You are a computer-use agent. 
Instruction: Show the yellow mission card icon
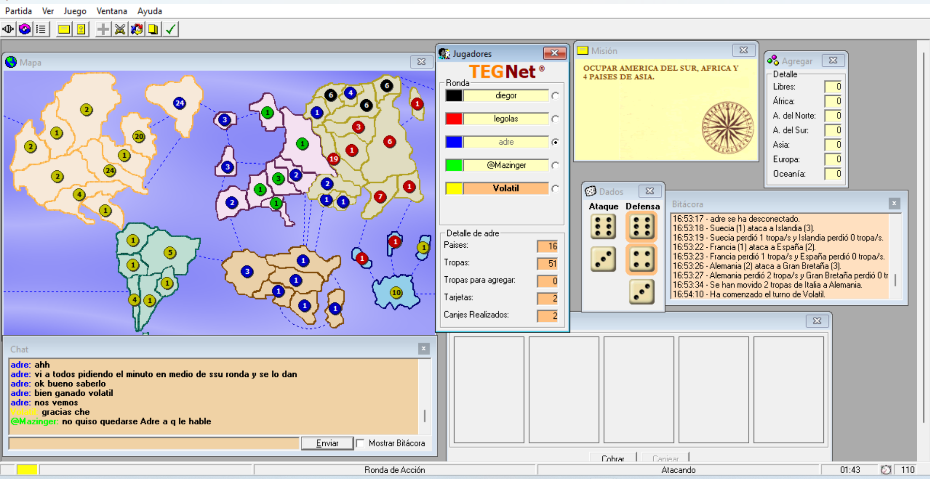click(63, 30)
